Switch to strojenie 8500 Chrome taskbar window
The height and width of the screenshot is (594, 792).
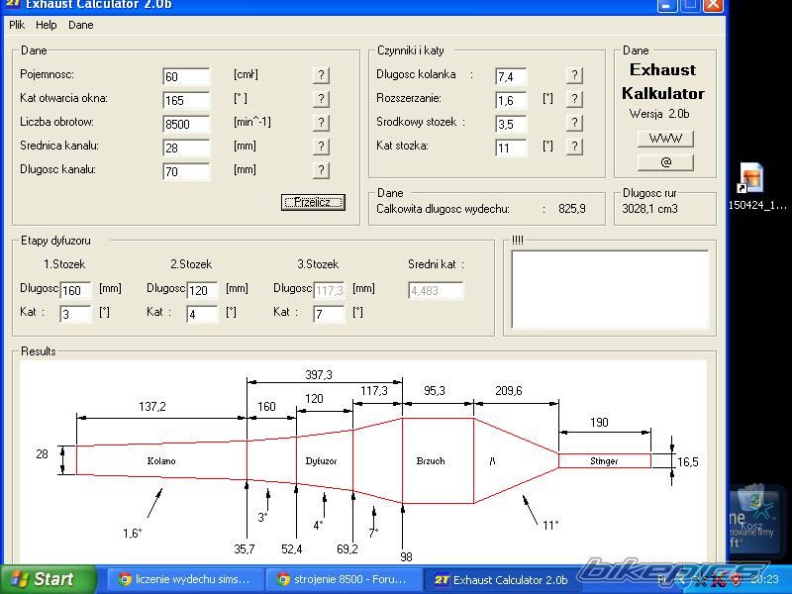[x=343, y=579]
